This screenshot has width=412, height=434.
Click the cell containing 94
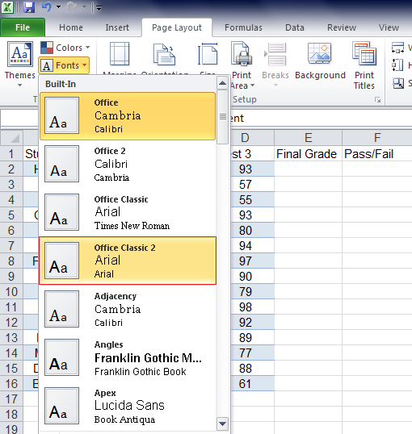[x=252, y=245]
